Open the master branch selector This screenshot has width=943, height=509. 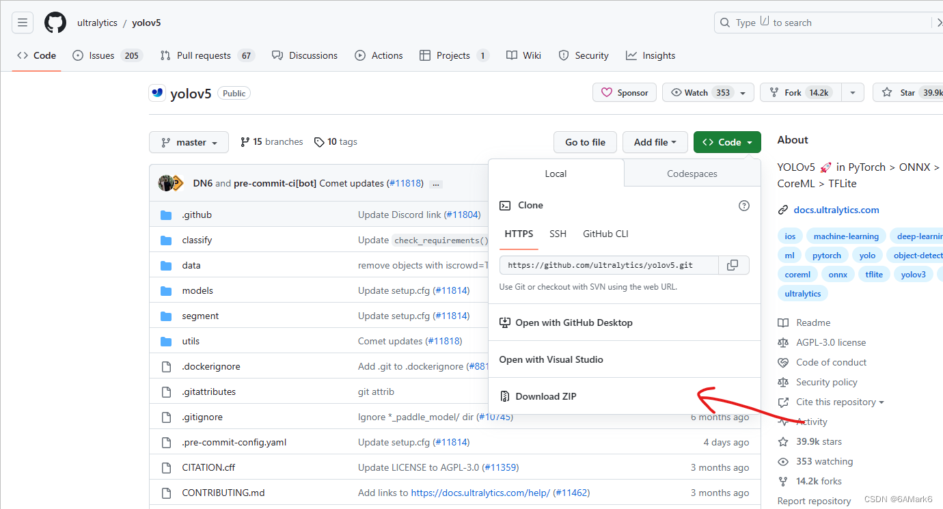pyautogui.click(x=189, y=142)
